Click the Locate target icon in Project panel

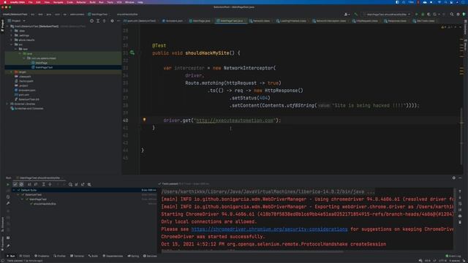(x=91, y=21)
